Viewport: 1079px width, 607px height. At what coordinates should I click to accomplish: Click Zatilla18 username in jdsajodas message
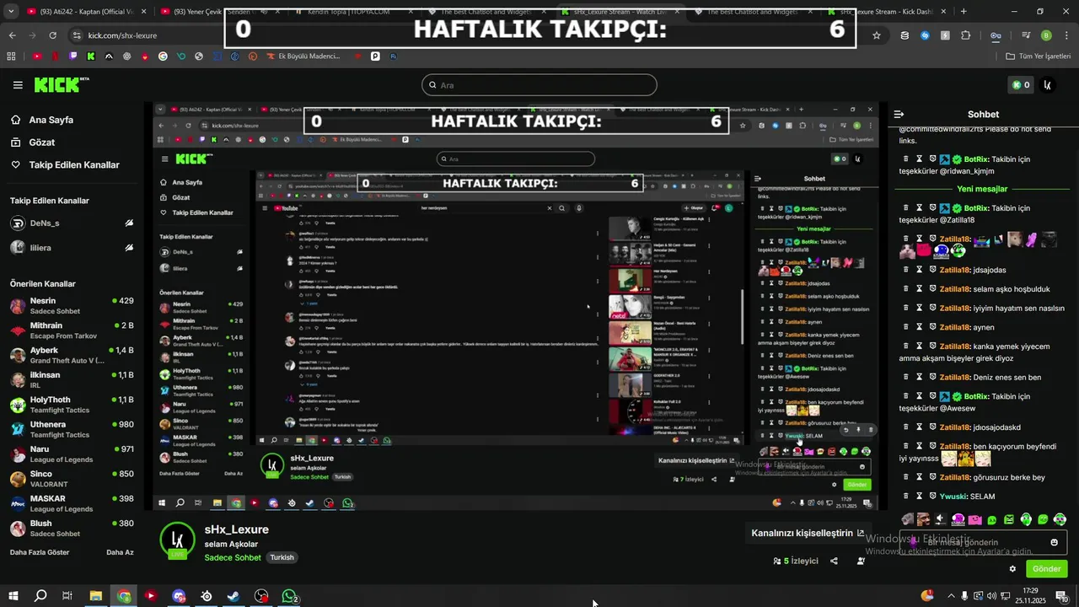954,270
